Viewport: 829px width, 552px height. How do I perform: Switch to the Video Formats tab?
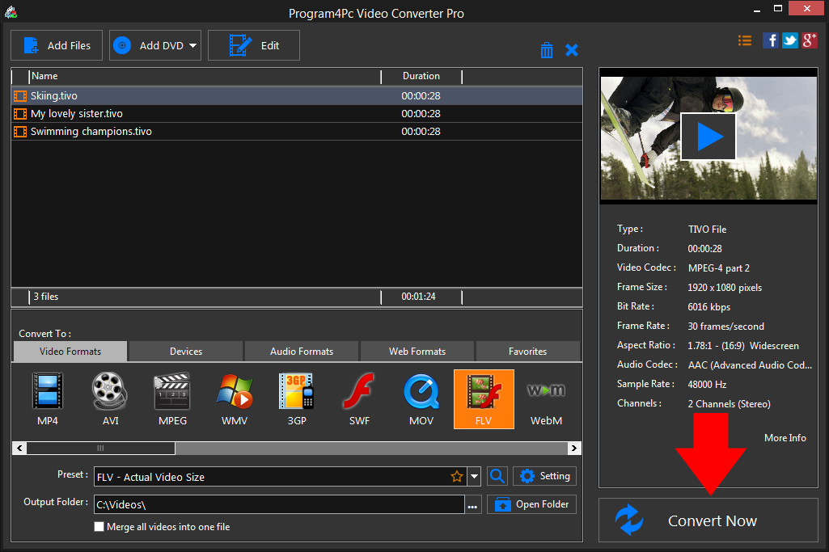click(70, 352)
